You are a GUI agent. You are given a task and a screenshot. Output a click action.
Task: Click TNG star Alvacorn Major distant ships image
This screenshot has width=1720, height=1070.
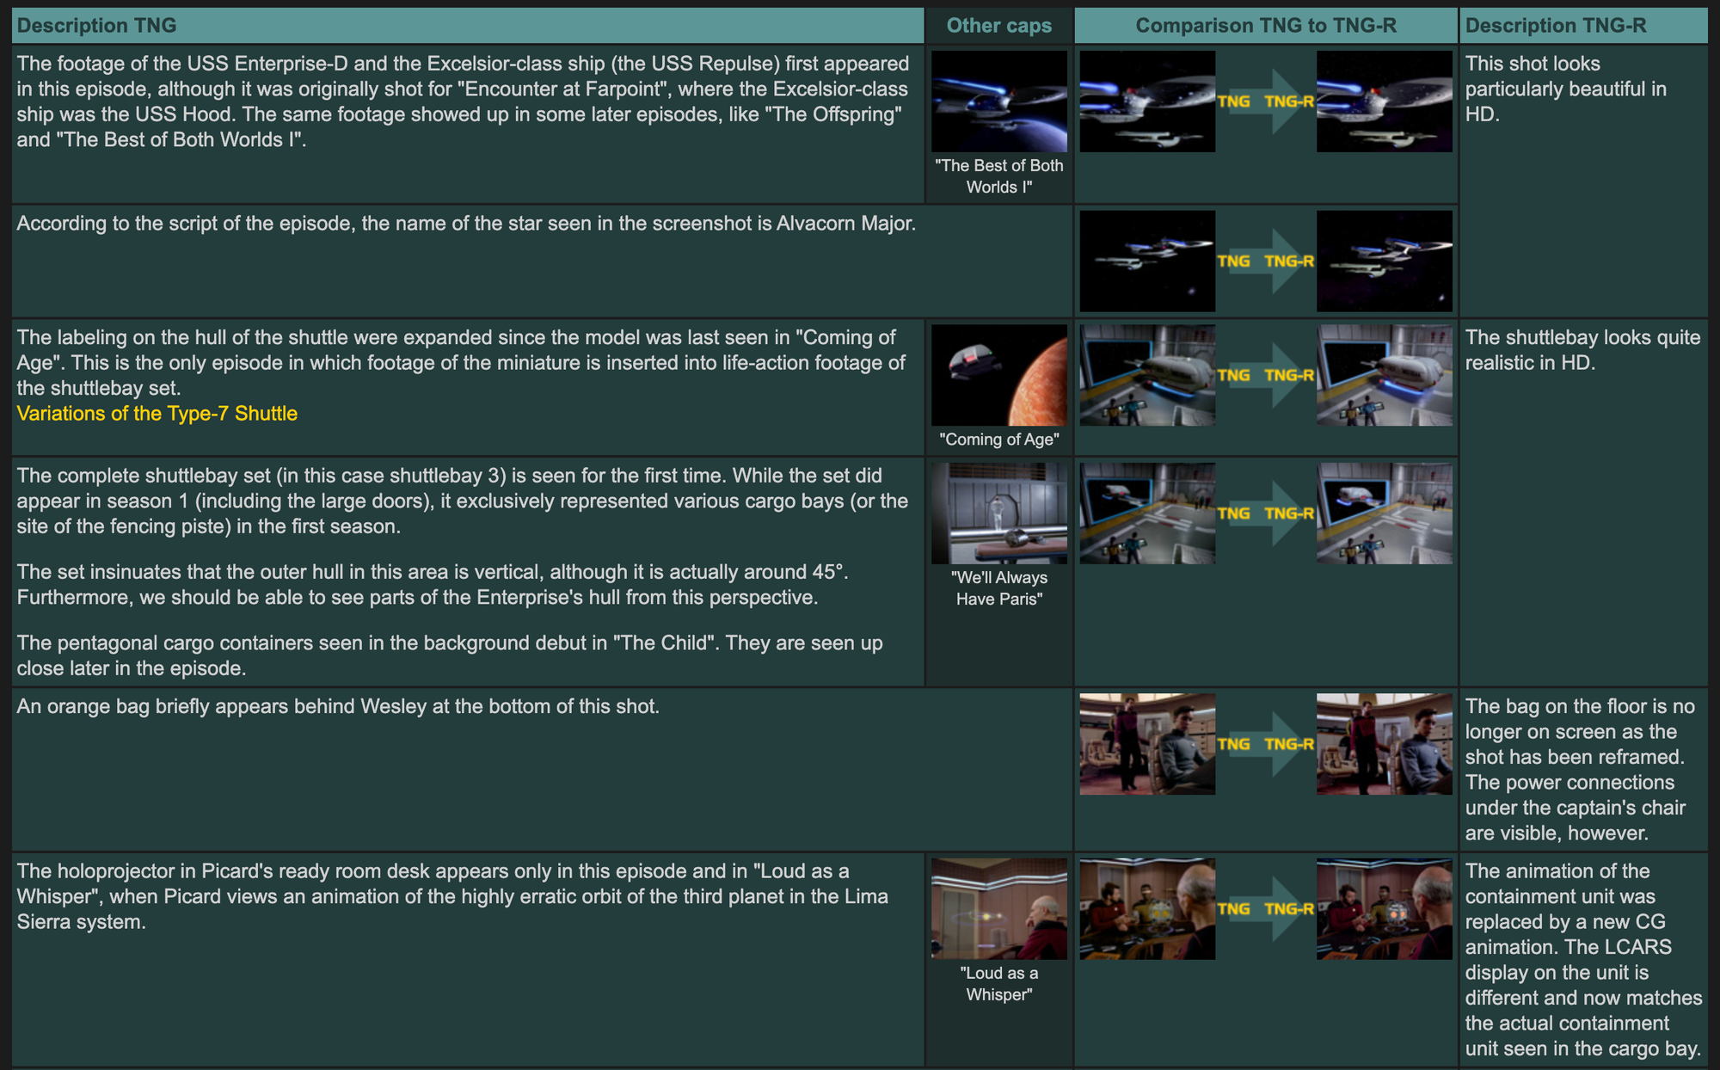coord(1147,261)
